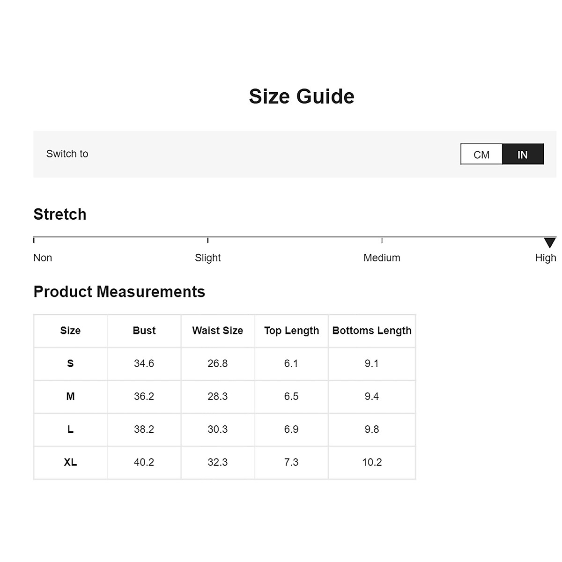Click the Non stretch label
Screen dimensions: 562x562
[x=43, y=258]
